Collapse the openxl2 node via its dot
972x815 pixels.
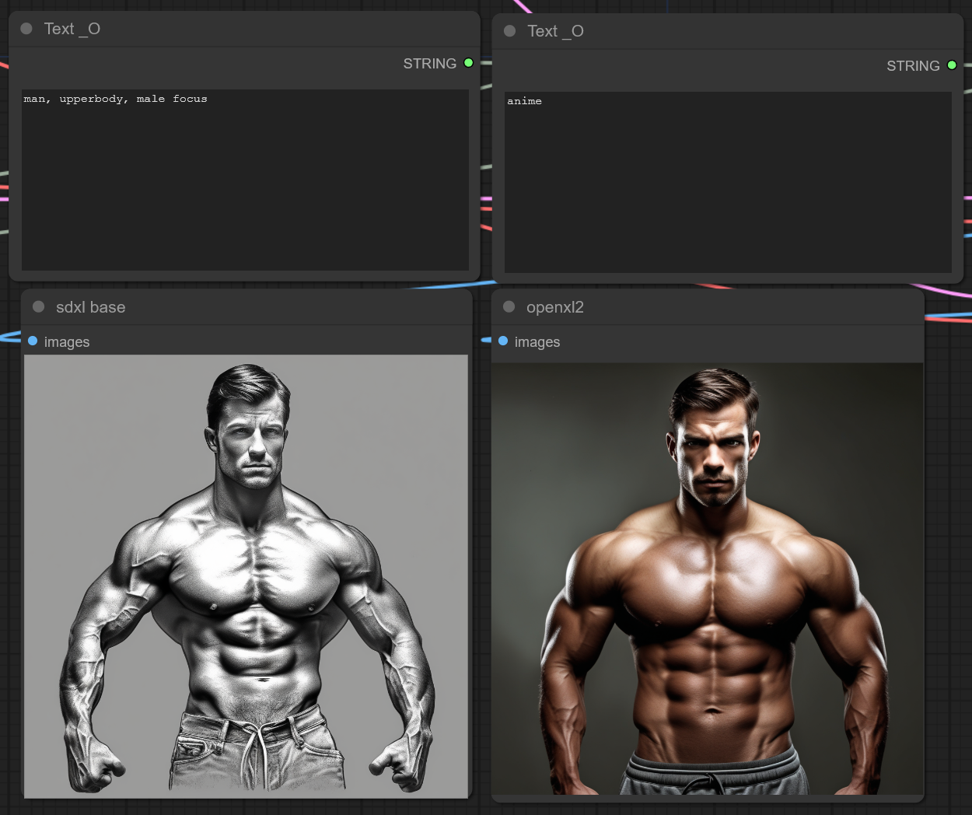(509, 306)
